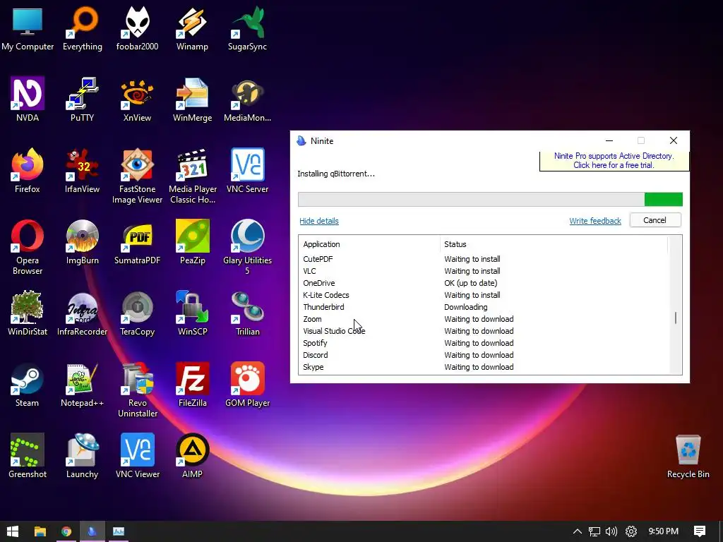Launch Firefox from the desktop

[28, 171]
